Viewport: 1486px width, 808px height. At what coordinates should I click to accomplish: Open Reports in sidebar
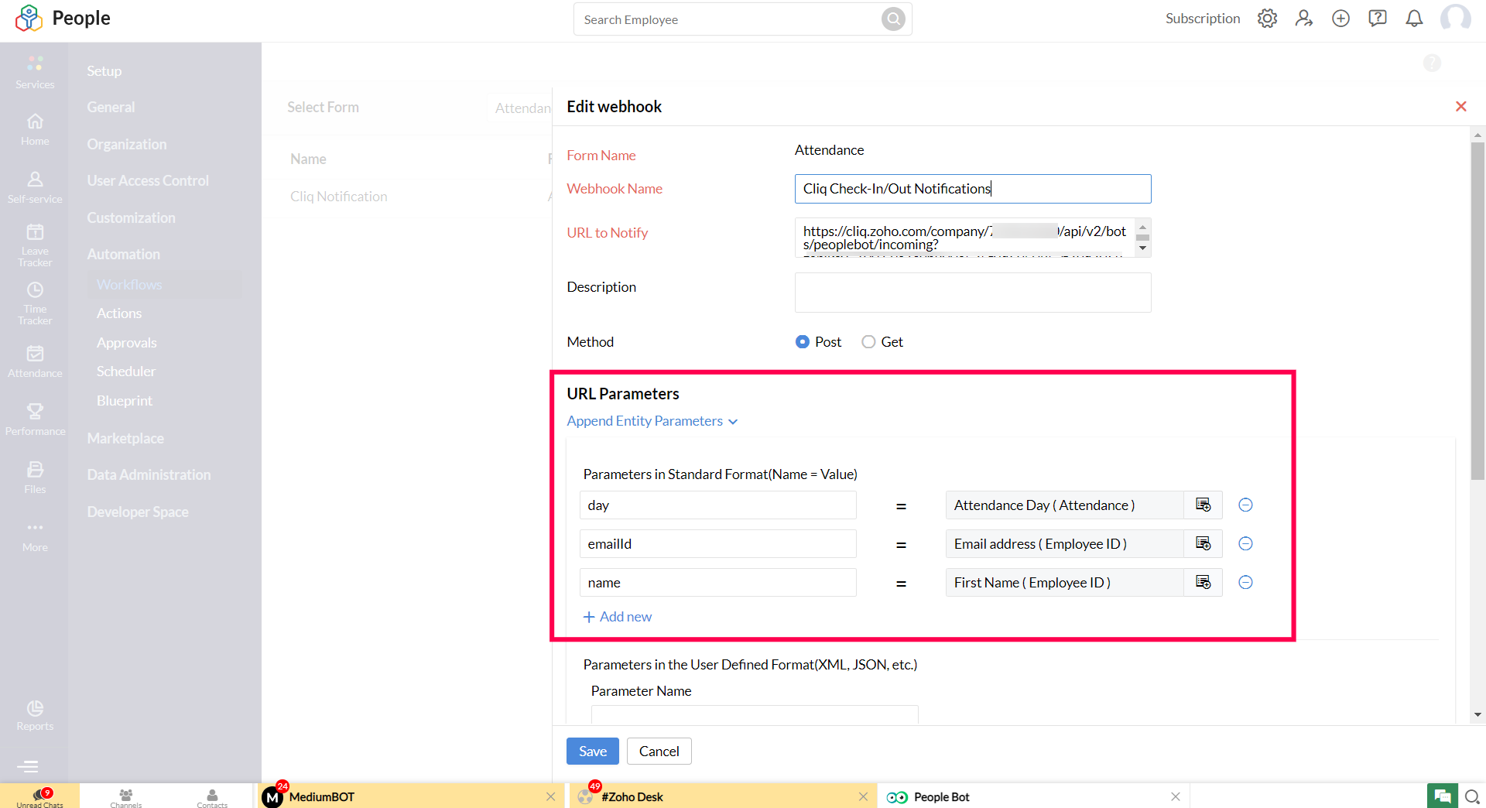pos(35,715)
